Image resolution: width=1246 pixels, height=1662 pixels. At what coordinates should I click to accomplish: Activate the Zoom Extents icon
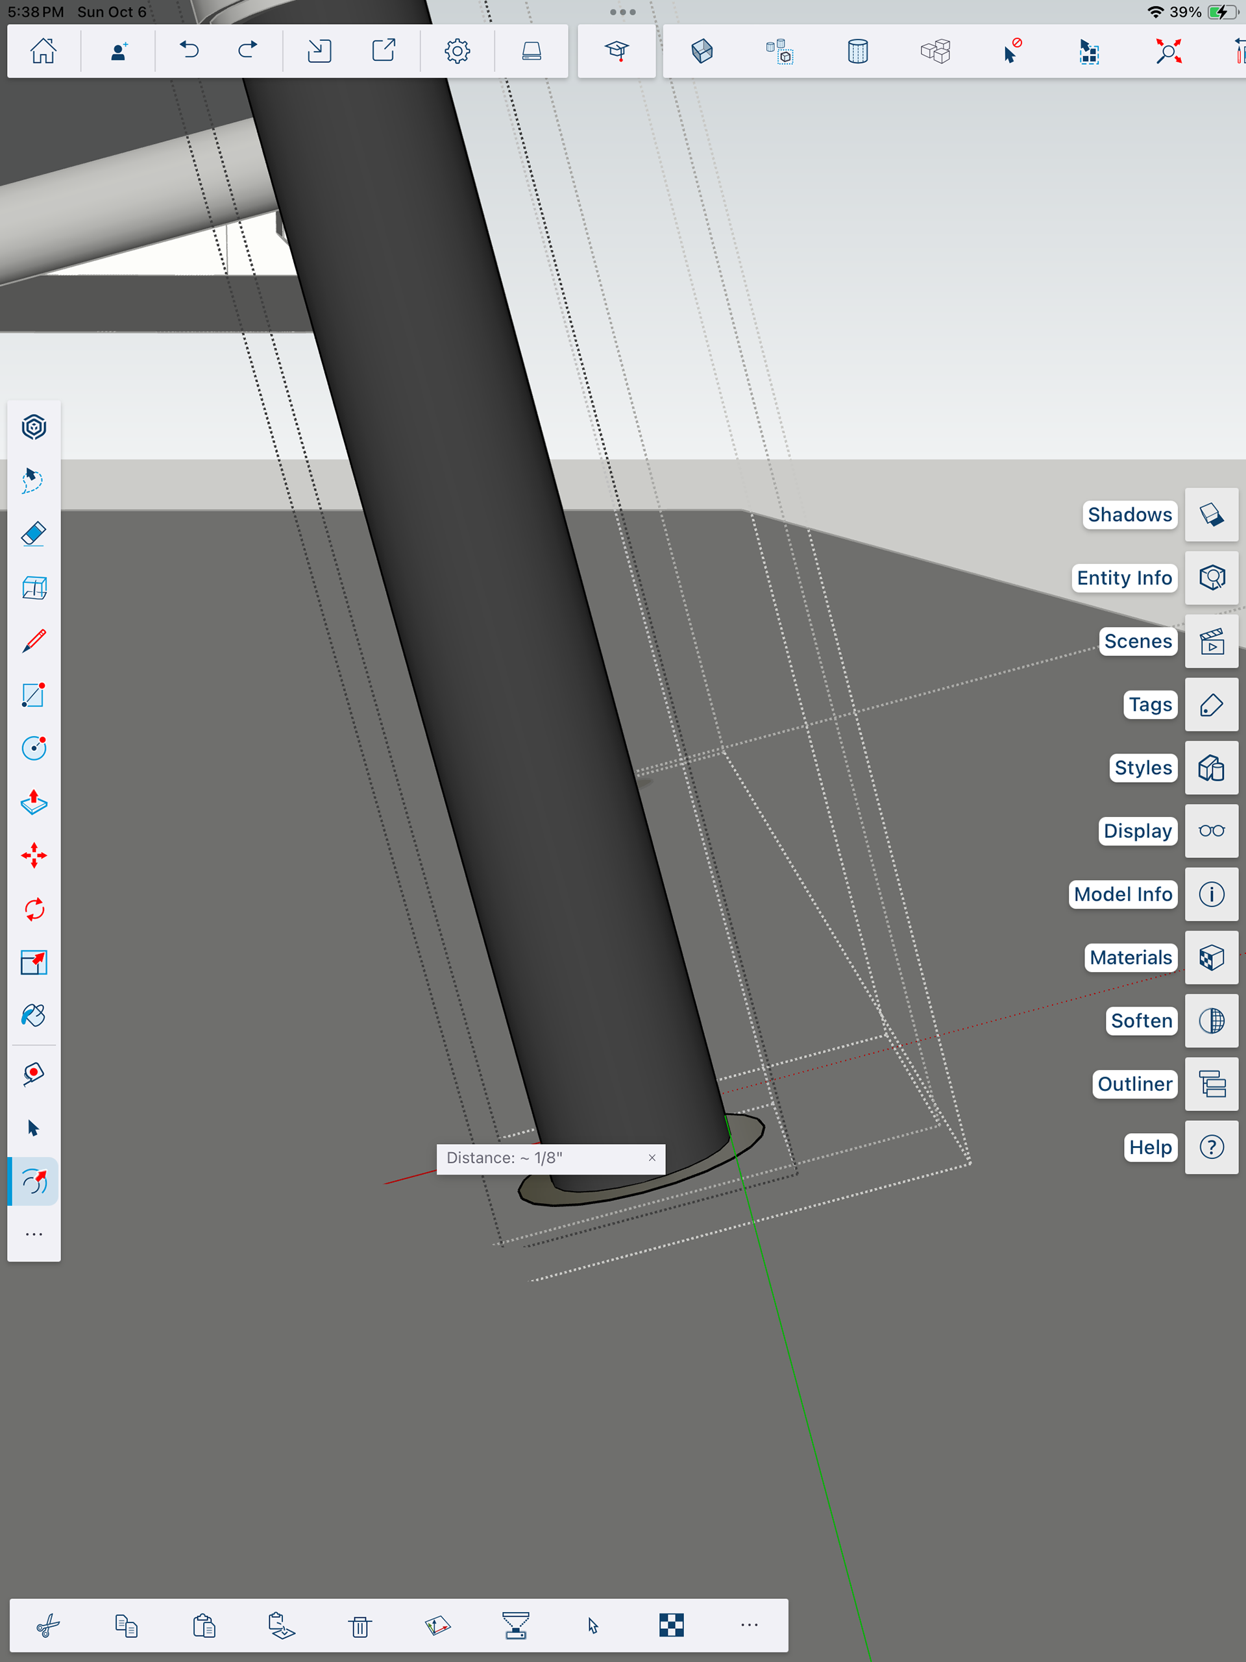tap(1169, 51)
